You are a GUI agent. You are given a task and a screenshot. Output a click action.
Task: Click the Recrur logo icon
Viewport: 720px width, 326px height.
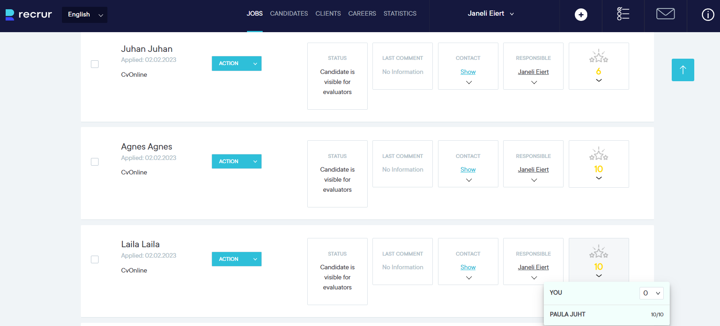point(10,15)
